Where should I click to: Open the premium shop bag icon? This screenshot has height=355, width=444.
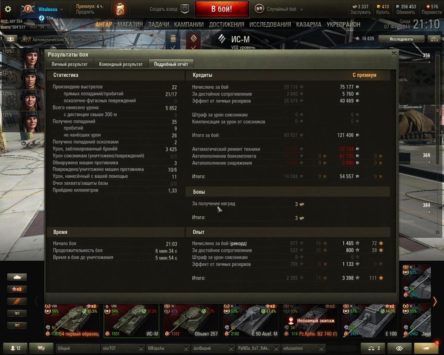[120, 9]
